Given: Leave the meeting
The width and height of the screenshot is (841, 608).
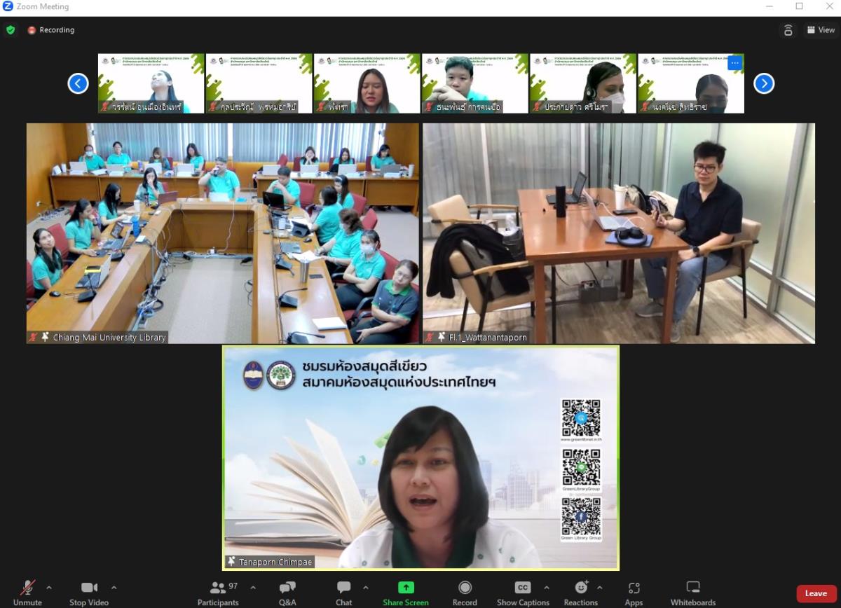Looking at the screenshot, I should click(816, 593).
